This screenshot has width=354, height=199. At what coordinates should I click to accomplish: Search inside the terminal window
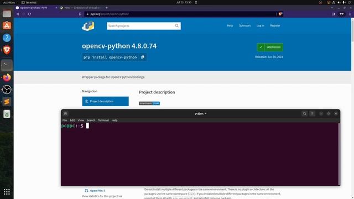tap(304, 113)
